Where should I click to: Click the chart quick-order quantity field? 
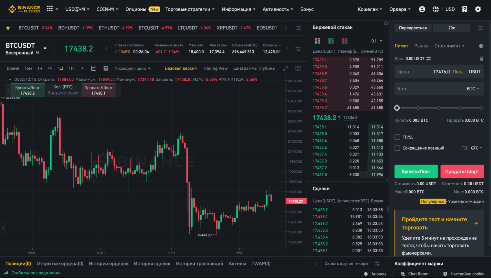63,93
